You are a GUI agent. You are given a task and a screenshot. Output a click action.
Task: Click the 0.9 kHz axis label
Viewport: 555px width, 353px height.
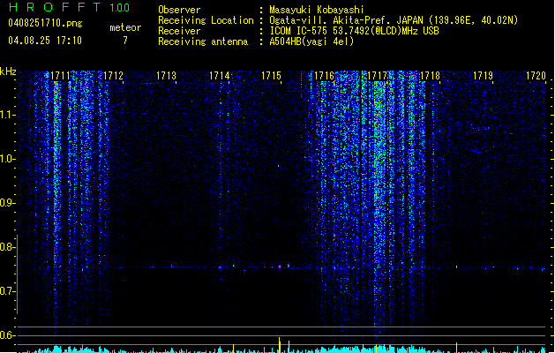7,203
